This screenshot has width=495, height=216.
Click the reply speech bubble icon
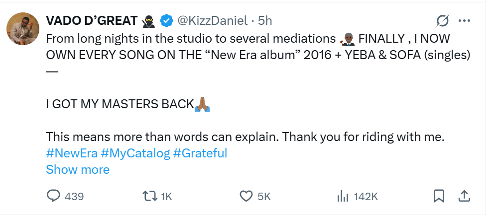click(53, 196)
